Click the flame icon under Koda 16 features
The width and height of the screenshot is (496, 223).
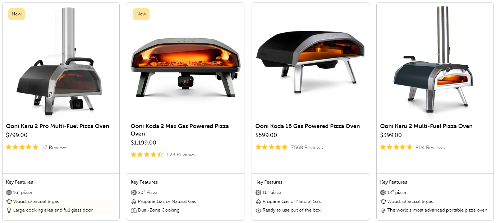[x=258, y=201]
